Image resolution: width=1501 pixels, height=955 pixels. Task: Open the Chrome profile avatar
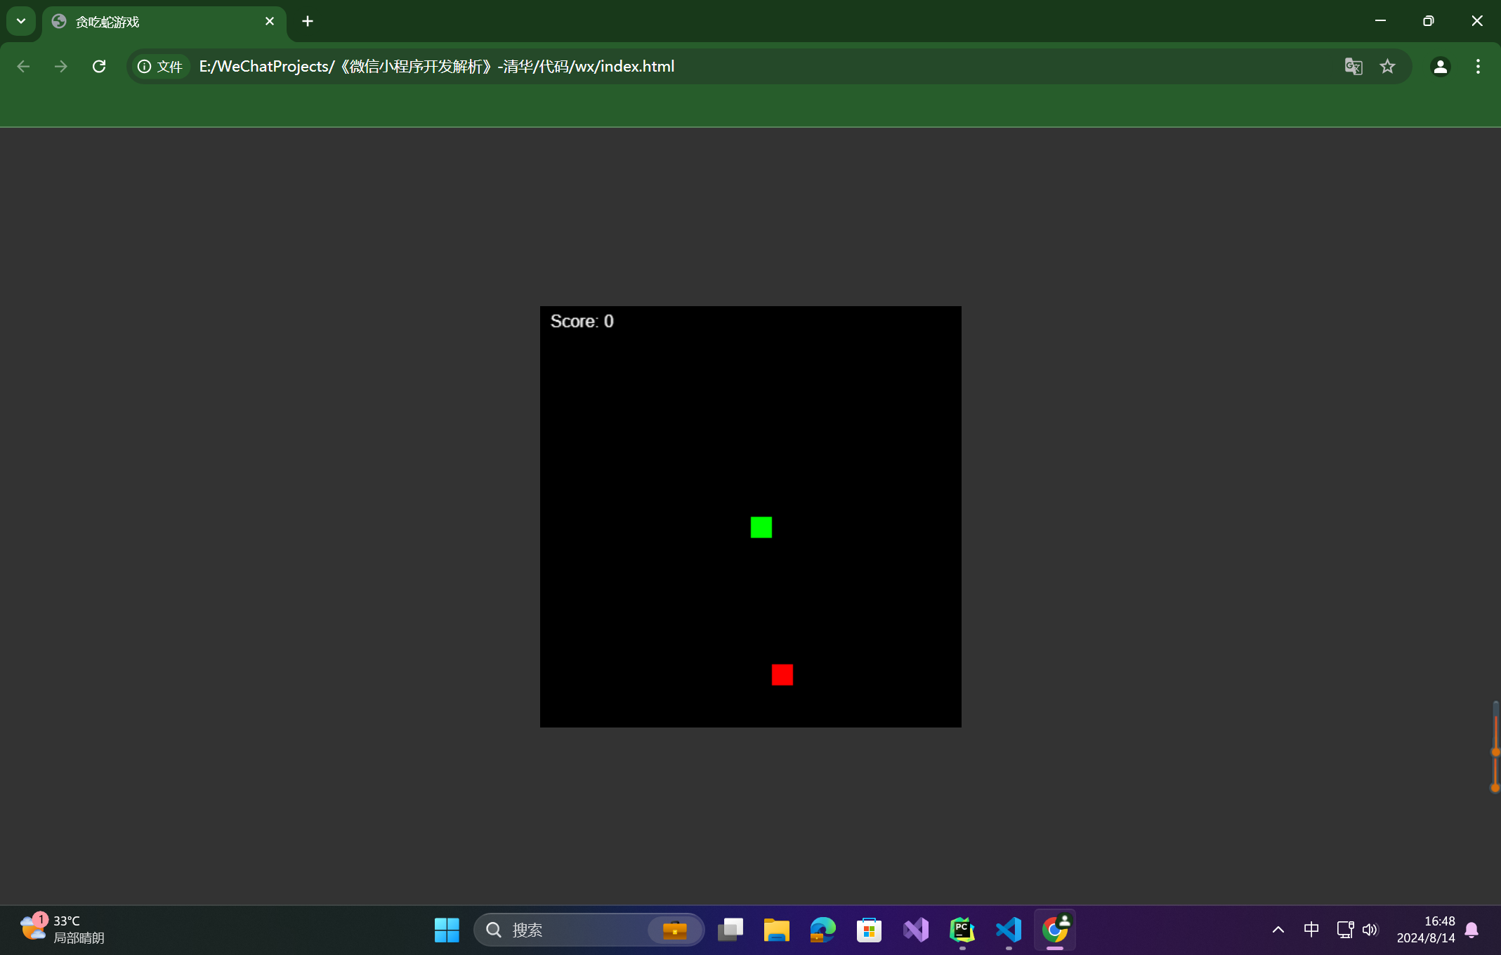pyautogui.click(x=1440, y=66)
